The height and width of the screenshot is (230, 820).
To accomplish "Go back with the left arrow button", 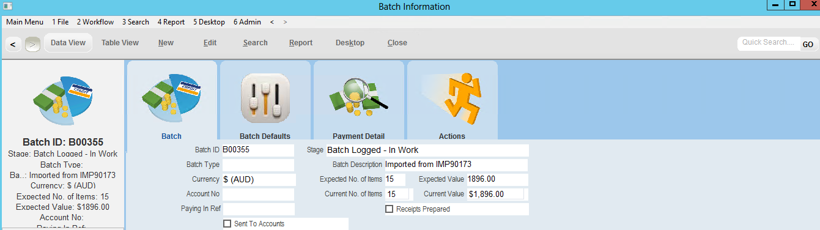I will pyautogui.click(x=13, y=44).
